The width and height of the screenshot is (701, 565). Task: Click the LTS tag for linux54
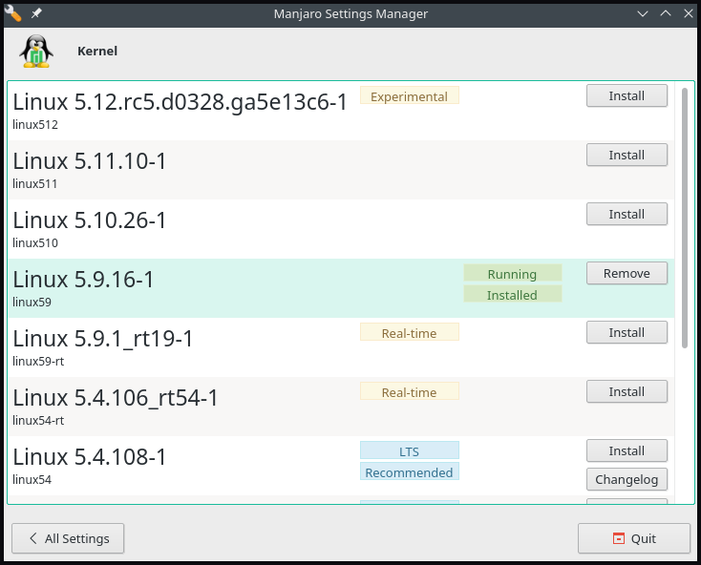coord(410,450)
